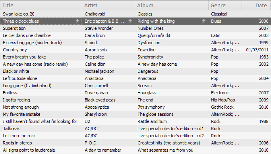Sort the list by the Artist column header
Viewport: 271px width, 154px height.
pyautogui.click(x=108, y=5)
